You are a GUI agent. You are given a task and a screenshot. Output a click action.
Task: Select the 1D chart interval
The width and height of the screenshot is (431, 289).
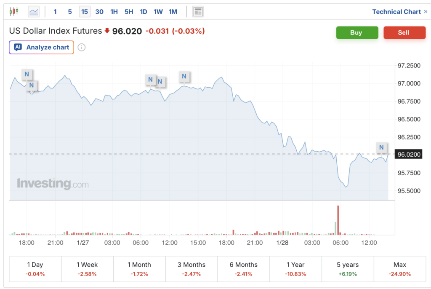pos(144,12)
